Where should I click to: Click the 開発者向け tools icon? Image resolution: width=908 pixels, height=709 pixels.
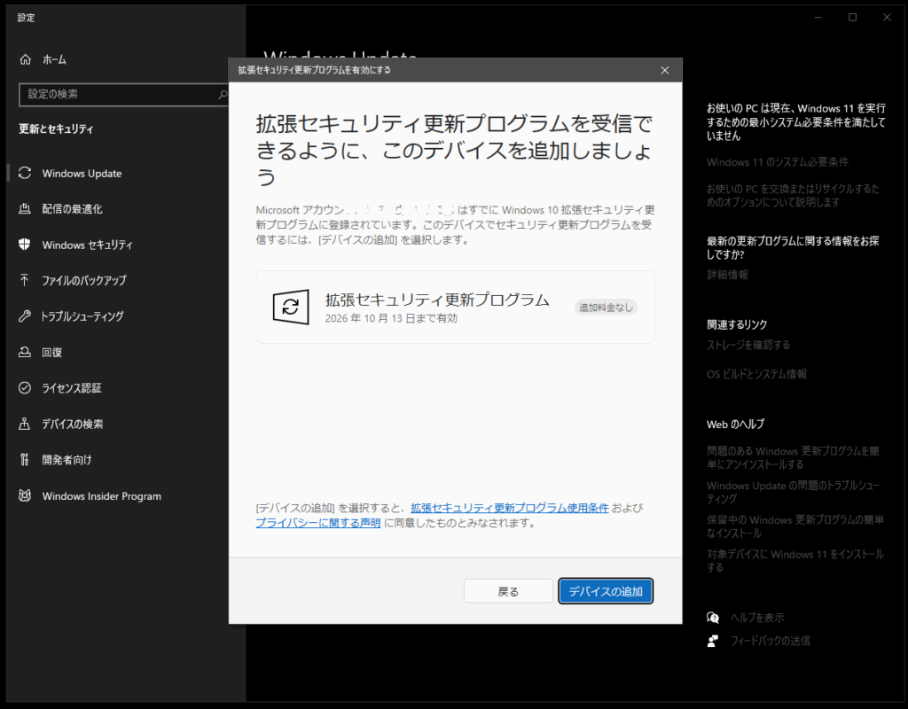click(25, 460)
